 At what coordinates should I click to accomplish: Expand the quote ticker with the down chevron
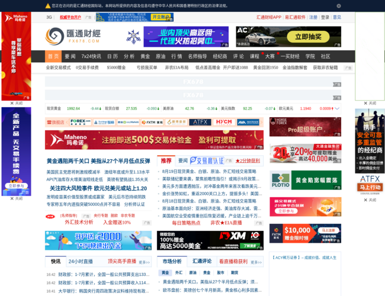[337, 108]
